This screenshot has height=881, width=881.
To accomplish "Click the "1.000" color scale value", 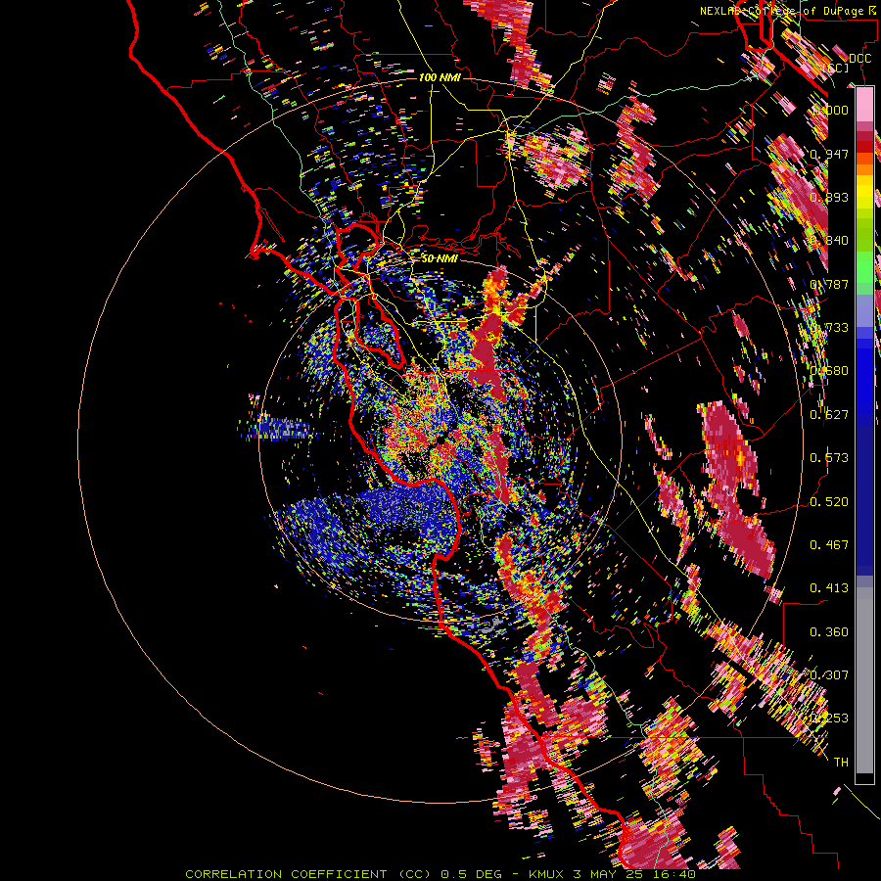I will (x=829, y=110).
